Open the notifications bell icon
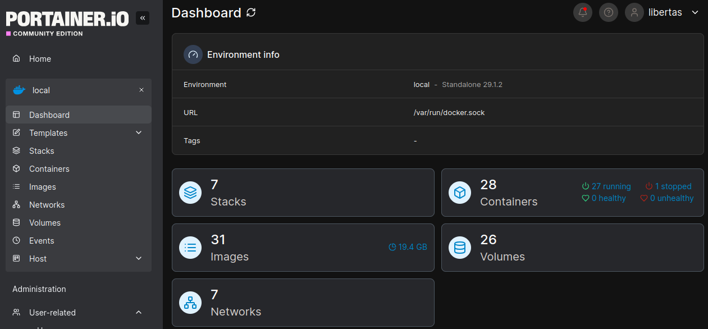 pyautogui.click(x=582, y=12)
